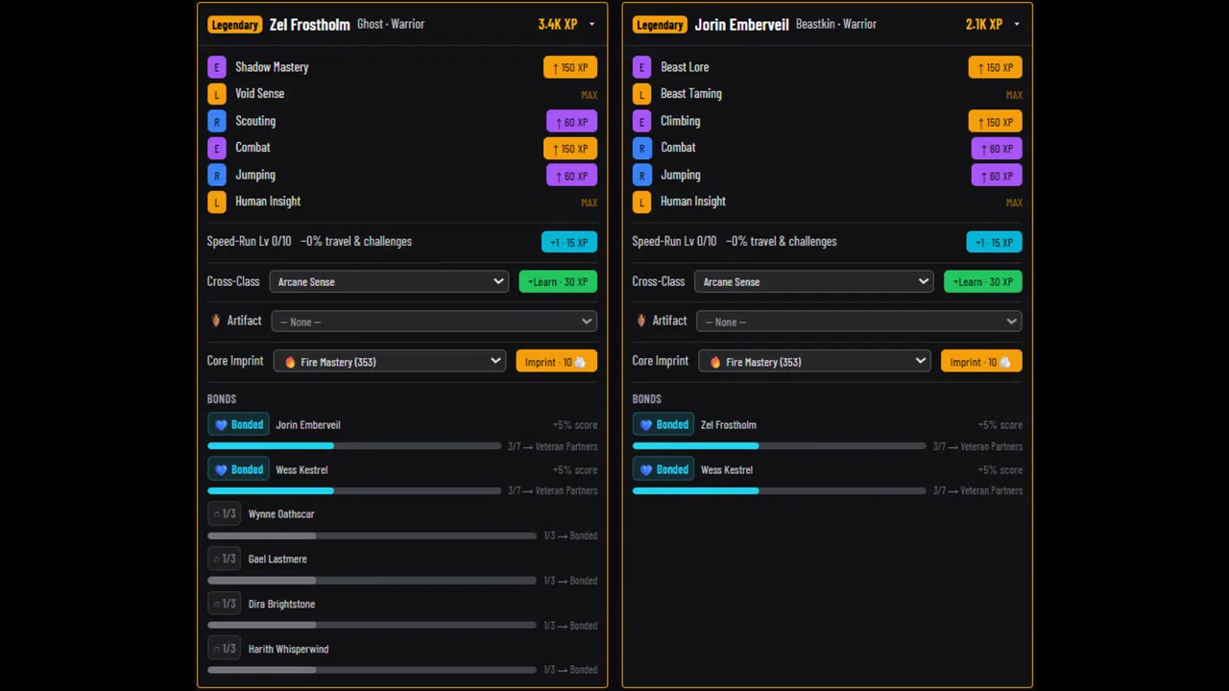Select Dira Brightstone bond name
1229x691 pixels.
[x=281, y=604]
